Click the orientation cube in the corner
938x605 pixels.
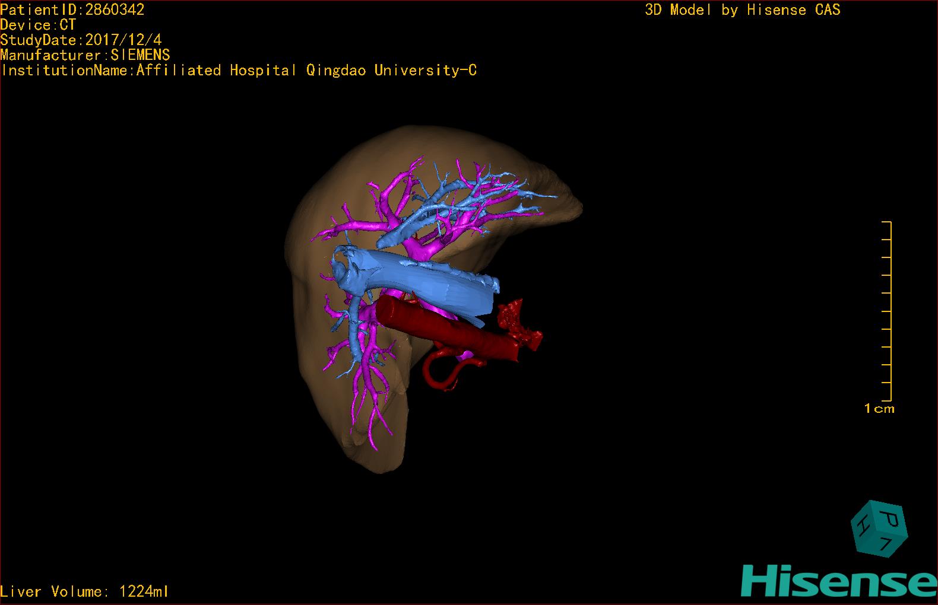(x=879, y=528)
